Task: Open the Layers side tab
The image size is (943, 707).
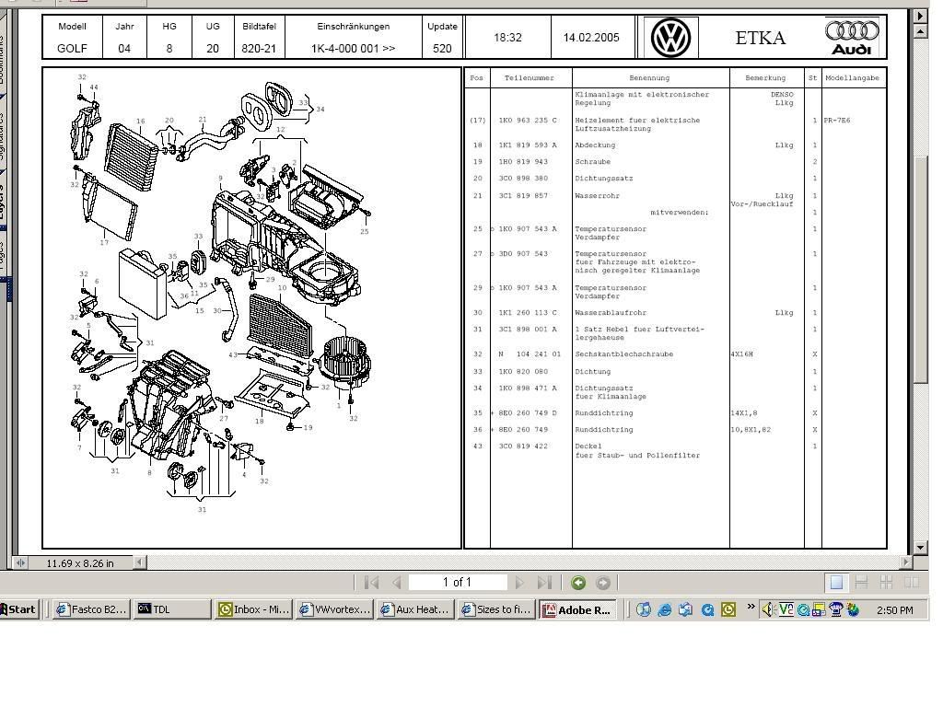Action: (x=3, y=196)
